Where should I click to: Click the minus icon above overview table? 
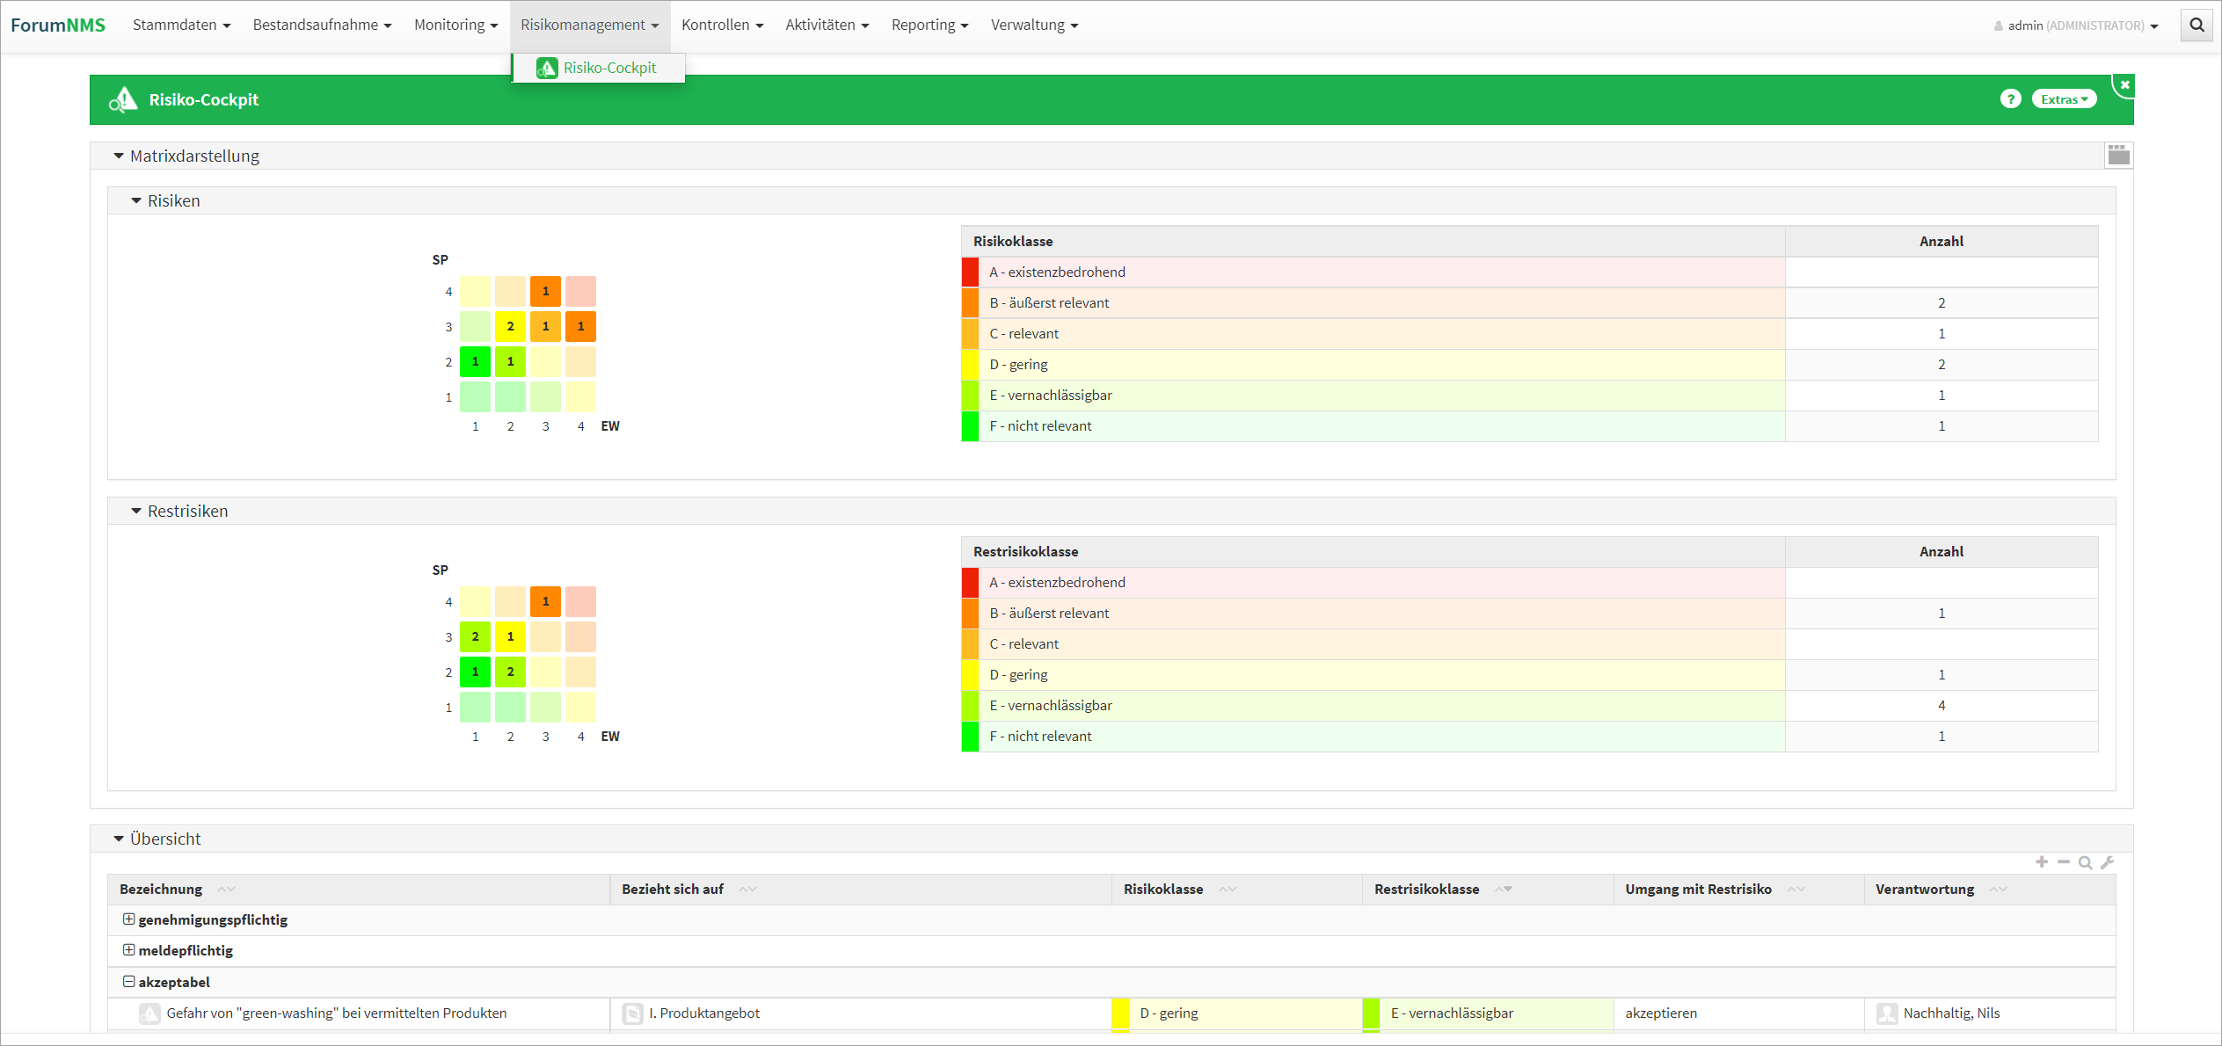2064,862
